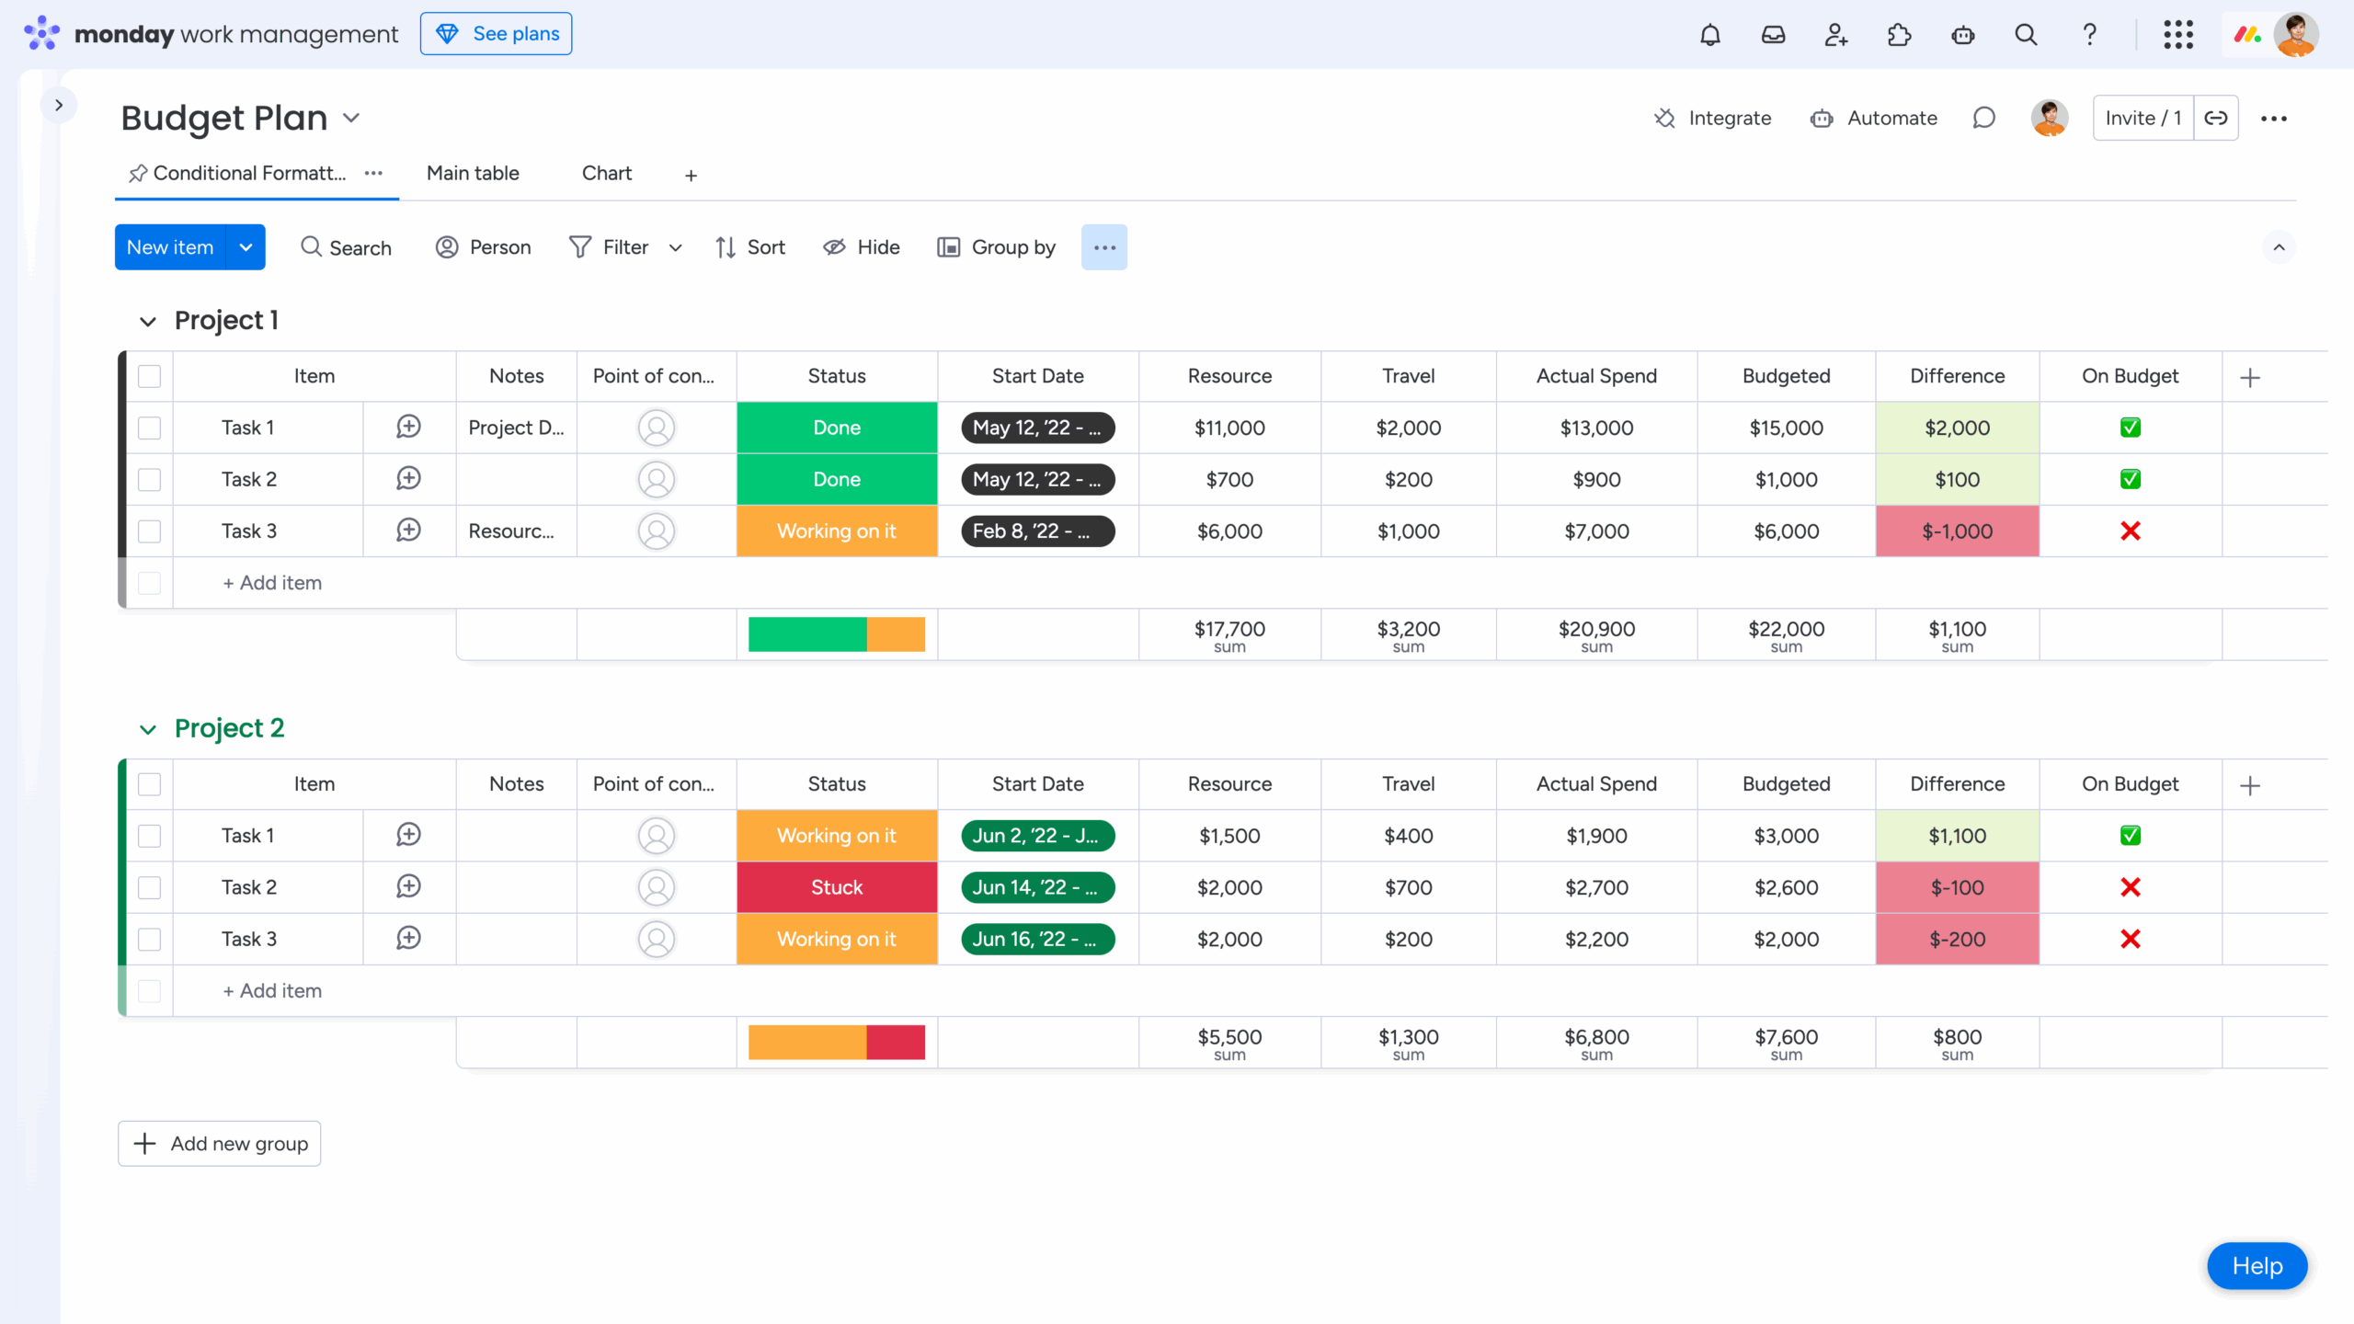The image size is (2354, 1324).
Task: Add an update to Task 1 via speech bubble icon
Action: click(408, 427)
